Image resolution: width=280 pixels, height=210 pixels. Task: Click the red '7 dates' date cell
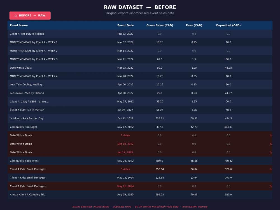coord(125,135)
